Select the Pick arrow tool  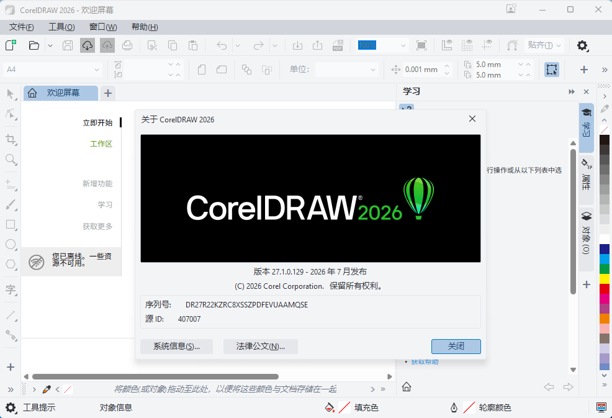[x=11, y=94]
